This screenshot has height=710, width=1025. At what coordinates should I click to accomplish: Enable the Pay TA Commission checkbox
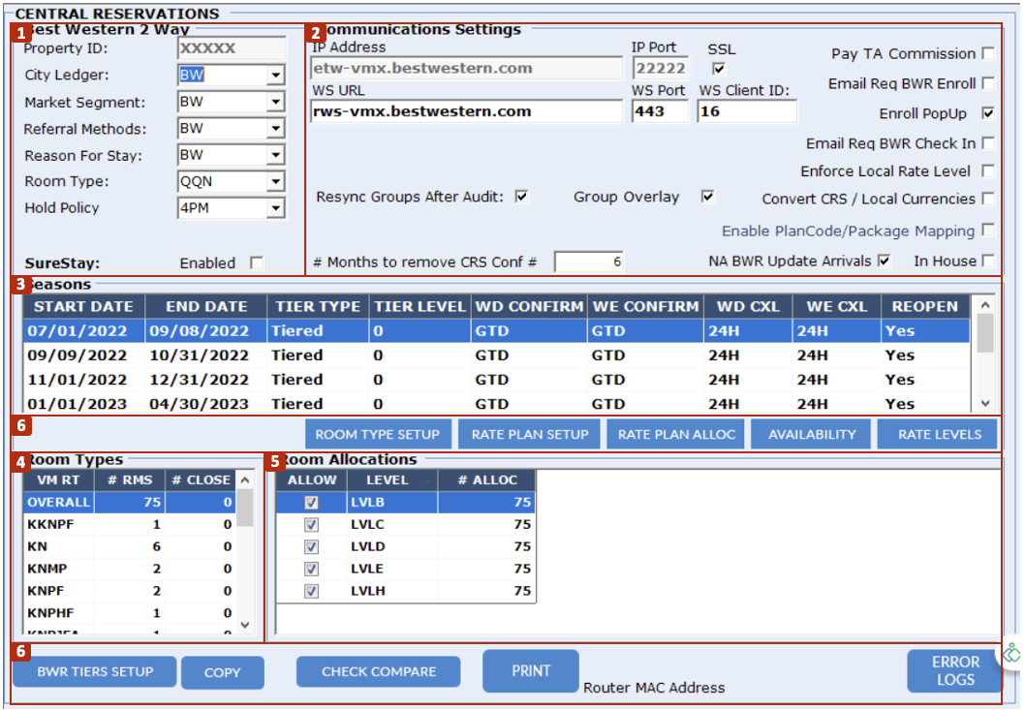tap(988, 53)
